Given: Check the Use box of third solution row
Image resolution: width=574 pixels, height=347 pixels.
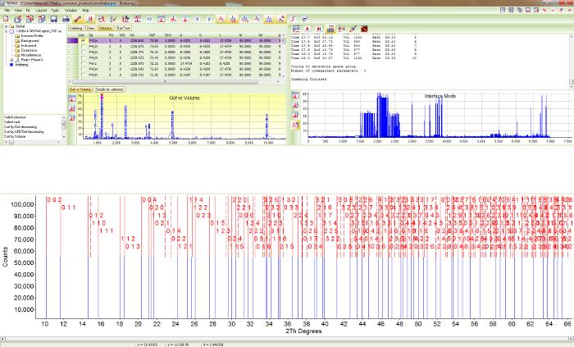Looking at the screenshot, I should 83,53.
